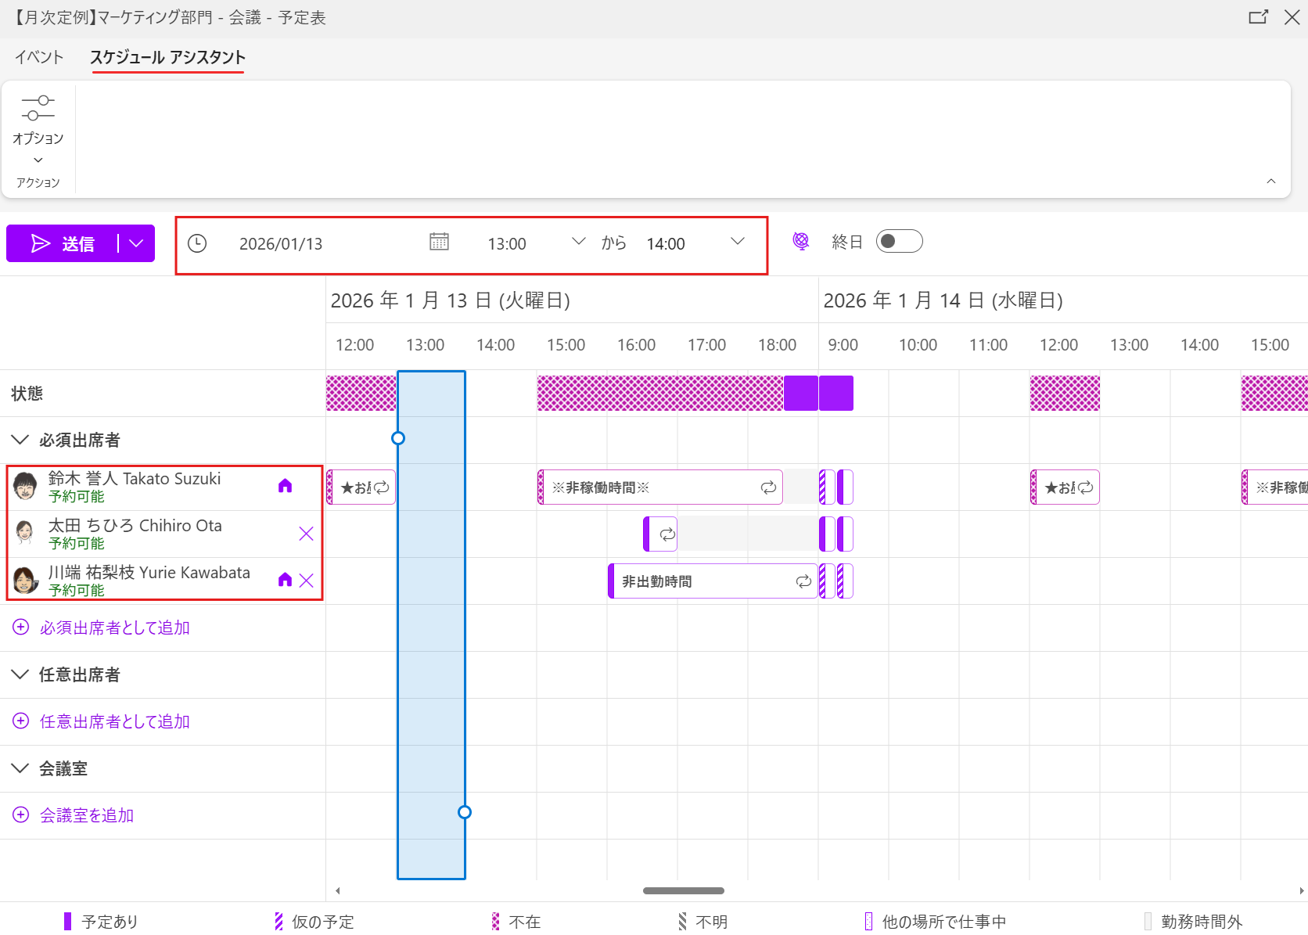Click Yurie Kawabata's home location icon
The image size is (1308, 935).
coord(285,580)
